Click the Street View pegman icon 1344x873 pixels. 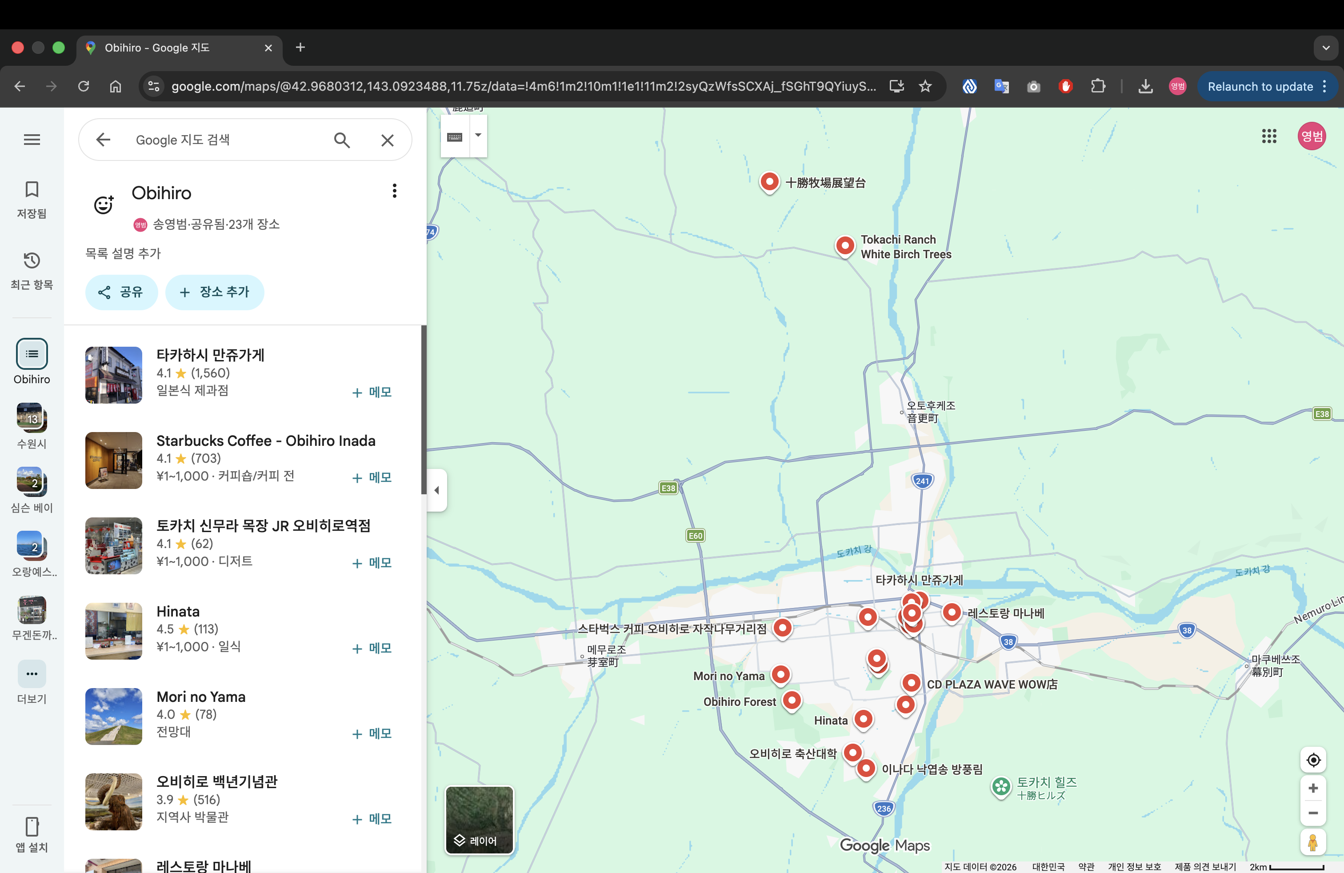click(x=1313, y=842)
